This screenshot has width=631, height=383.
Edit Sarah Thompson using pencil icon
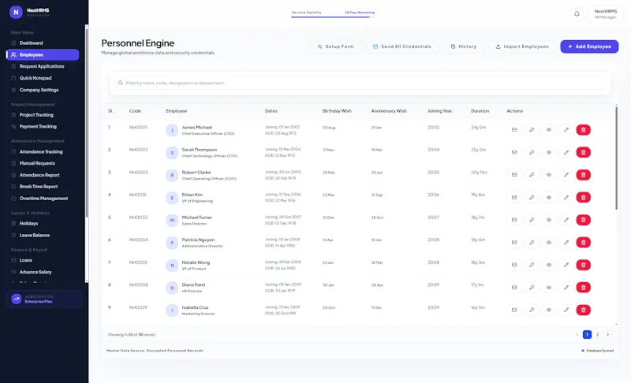[x=566, y=152]
